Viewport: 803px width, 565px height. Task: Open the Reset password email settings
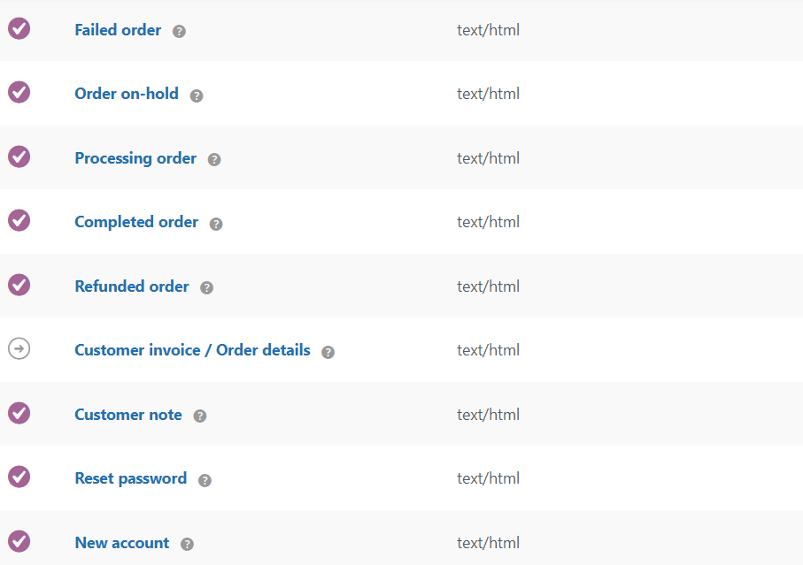click(x=130, y=478)
